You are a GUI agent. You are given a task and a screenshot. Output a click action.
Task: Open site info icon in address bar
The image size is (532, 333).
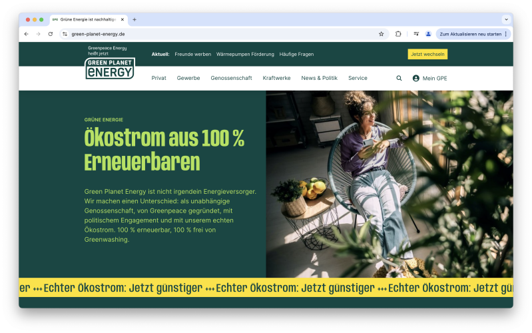(x=65, y=34)
